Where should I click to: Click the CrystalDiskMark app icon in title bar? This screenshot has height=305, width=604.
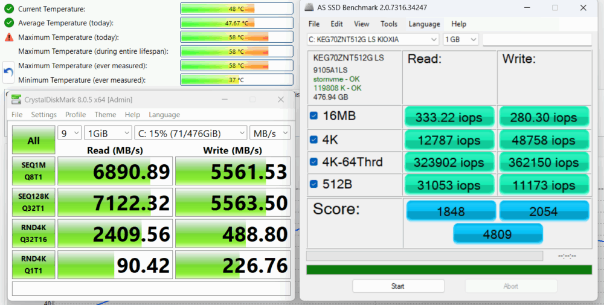tap(16, 100)
